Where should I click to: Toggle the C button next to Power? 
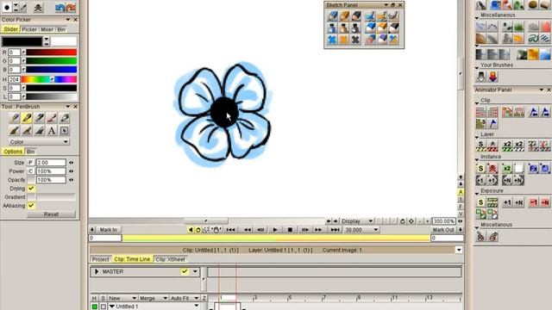(31, 171)
